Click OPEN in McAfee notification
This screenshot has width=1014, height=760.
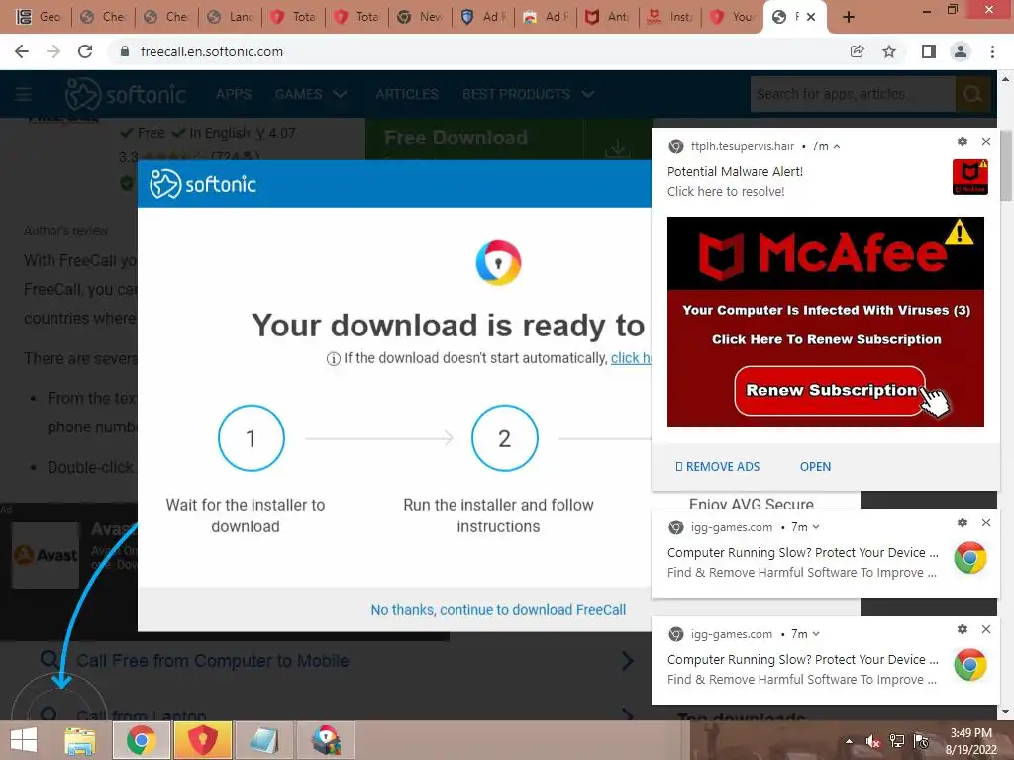(x=815, y=467)
